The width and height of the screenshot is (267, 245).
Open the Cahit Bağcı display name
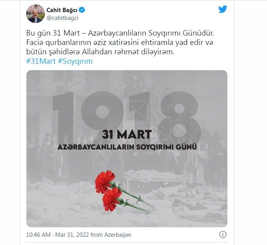(62, 10)
